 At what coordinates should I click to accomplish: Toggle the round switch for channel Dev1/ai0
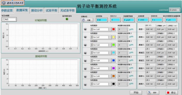pyautogui.click(x=85, y=29)
